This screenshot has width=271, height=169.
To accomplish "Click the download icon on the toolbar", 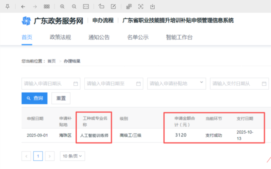I will [153, 7].
